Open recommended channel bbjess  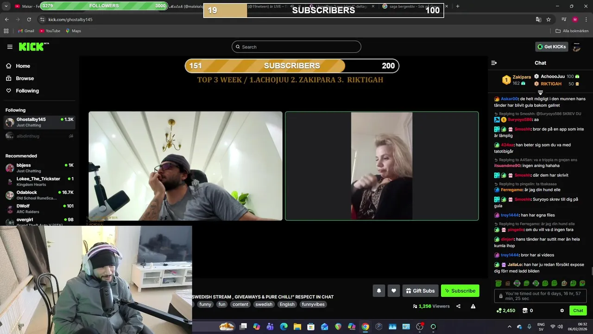click(39, 168)
